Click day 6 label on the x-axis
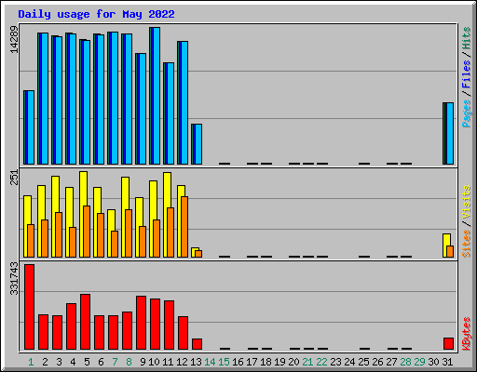The height and width of the screenshot is (372, 477). (101, 362)
